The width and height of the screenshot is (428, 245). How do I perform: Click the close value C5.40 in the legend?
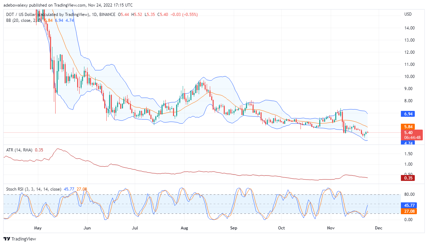pos(163,15)
